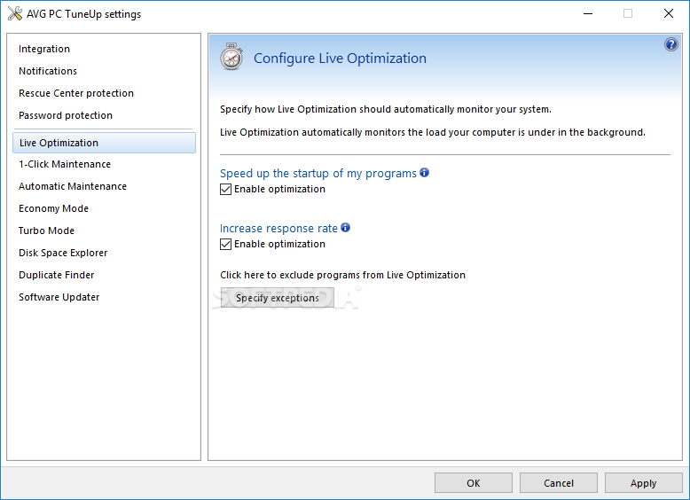Confirm settings with the OK button
The image size is (690, 500).
click(474, 483)
